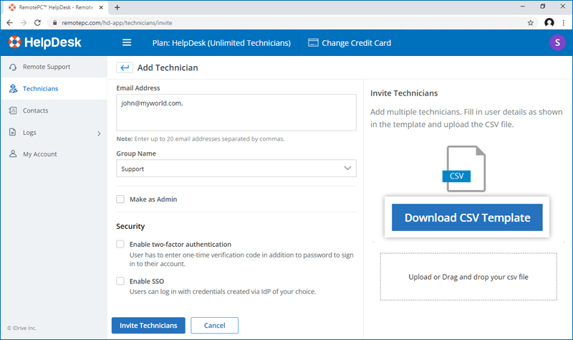This screenshot has height=340, width=573.
Task: Click the HelpDesk logo
Action: coord(44,42)
